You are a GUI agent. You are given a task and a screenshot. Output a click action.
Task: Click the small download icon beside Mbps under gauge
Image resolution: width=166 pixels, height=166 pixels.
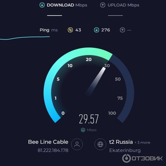tap(83, 130)
